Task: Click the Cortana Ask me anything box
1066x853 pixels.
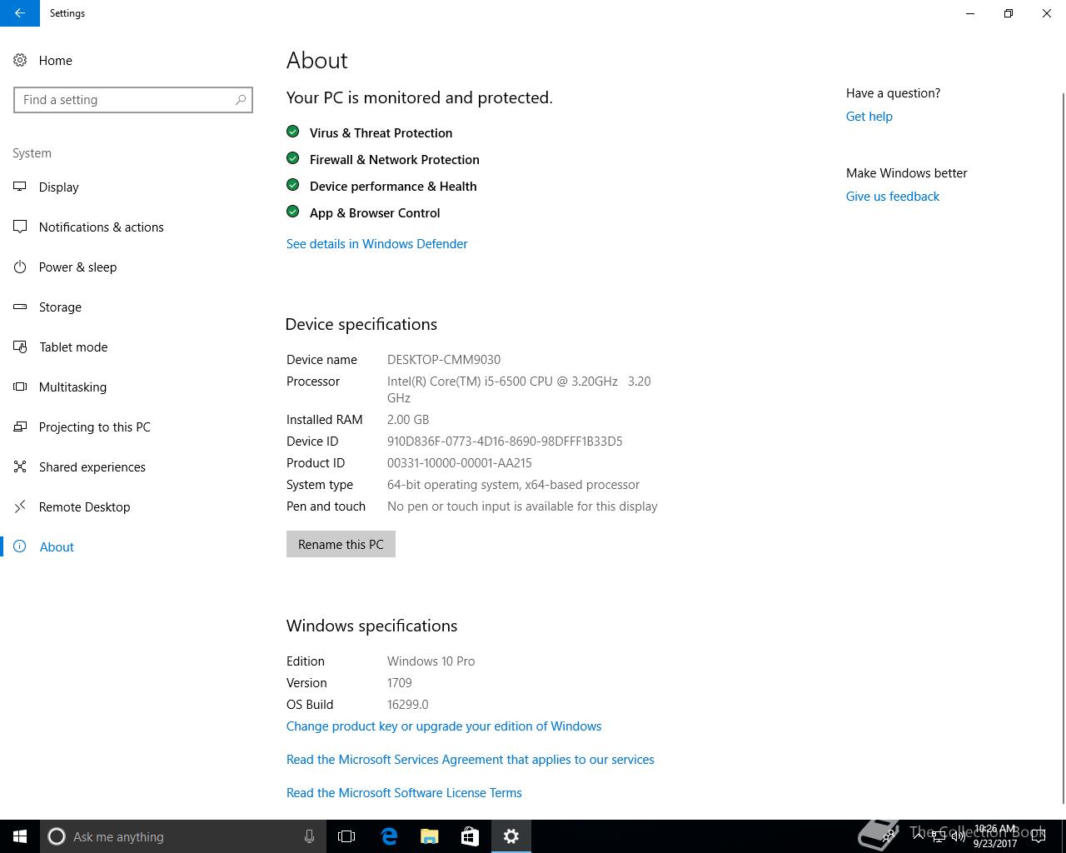Action: pyautogui.click(x=182, y=836)
